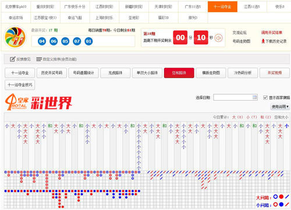This screenshot has height=210, width=291.
Task: Open the 开奖视频 button
Action: coord(275,73)
